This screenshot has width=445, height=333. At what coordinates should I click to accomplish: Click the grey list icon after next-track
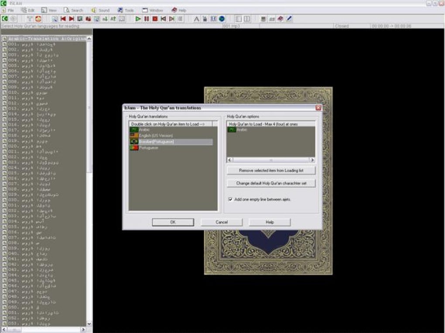click(x=180, y=19)
